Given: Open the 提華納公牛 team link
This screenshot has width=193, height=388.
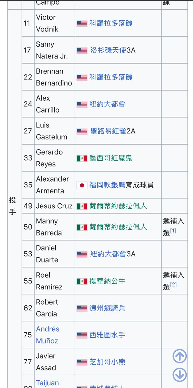Looking at the screenshot, I should coord(107,281).
